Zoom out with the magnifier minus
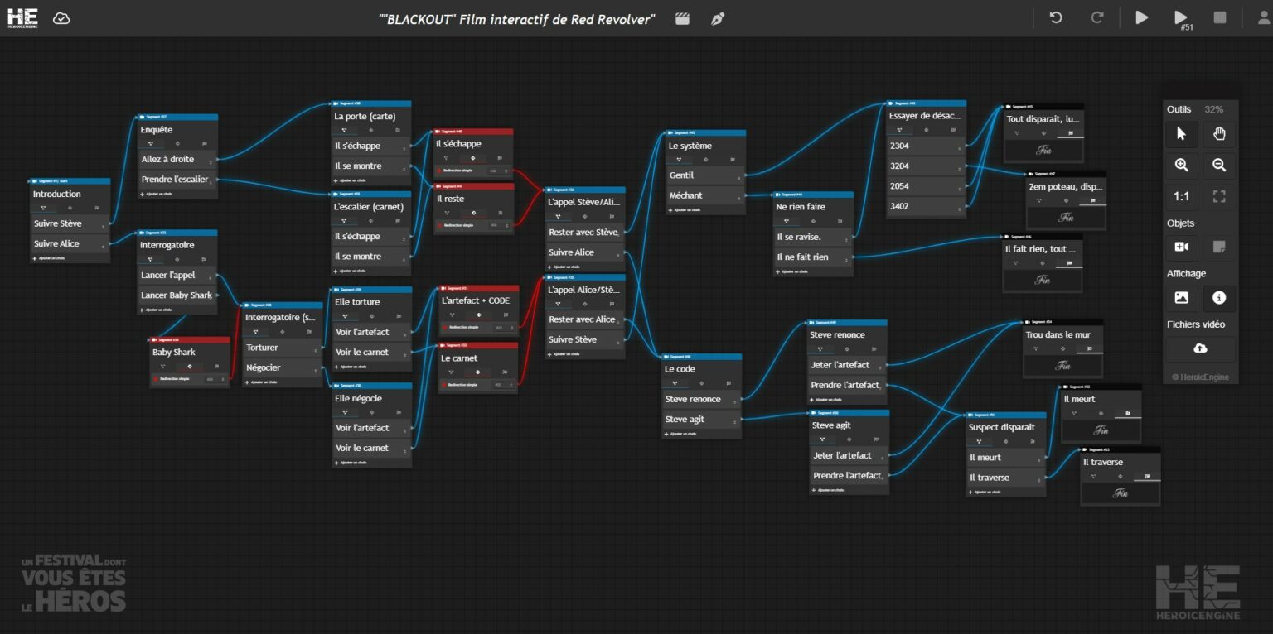This screenshot has width=1273, height=634. coord(1219,165)
